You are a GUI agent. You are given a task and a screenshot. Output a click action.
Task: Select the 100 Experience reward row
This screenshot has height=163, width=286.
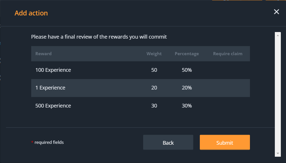pos(53,70)
